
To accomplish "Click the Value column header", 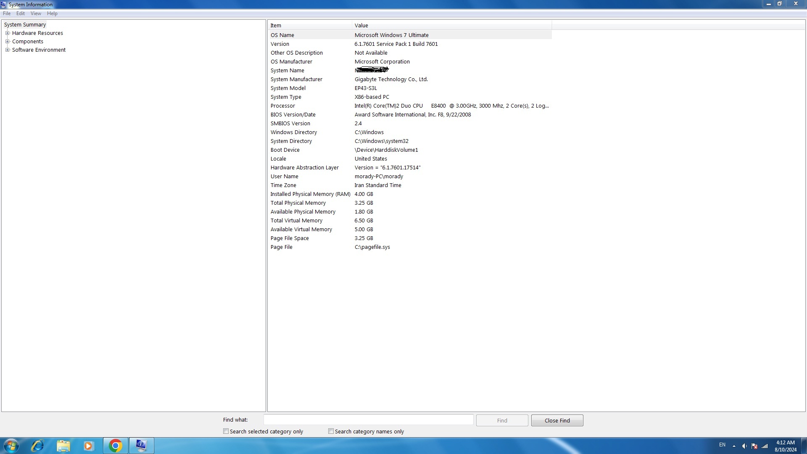I will [452, 26].
